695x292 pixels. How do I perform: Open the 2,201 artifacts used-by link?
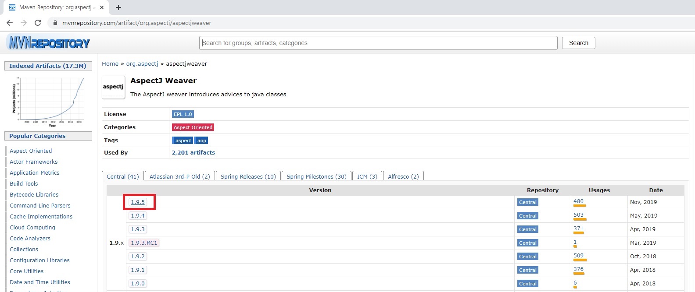[193, 152]
